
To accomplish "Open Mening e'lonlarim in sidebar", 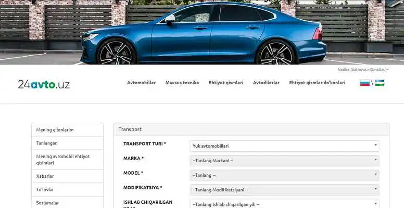I will 67,129.
